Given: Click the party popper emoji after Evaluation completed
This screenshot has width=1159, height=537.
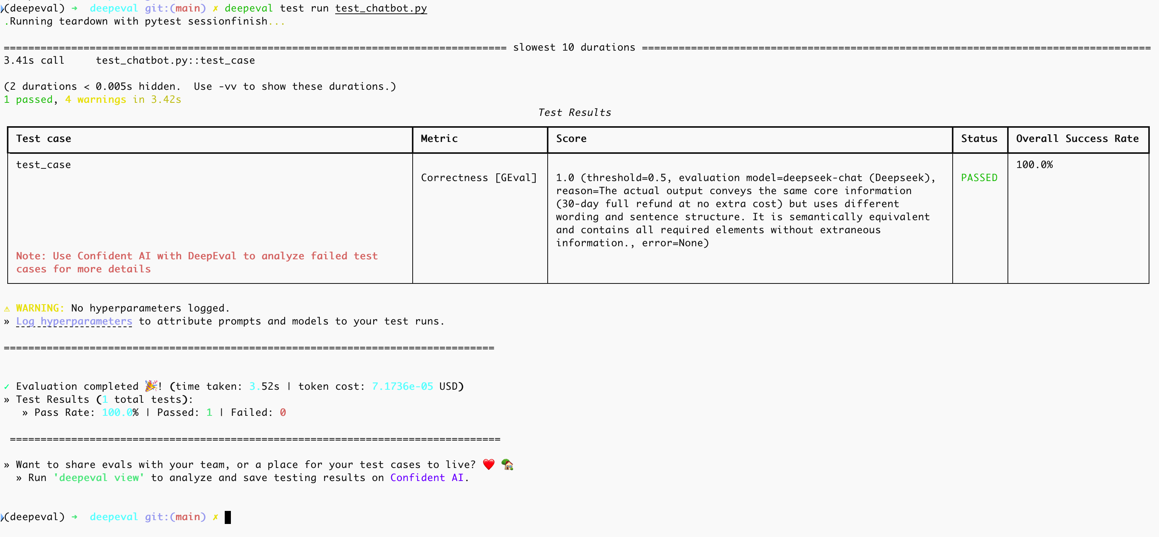Looking at the screenshot, I should click(x=151, y=386).
